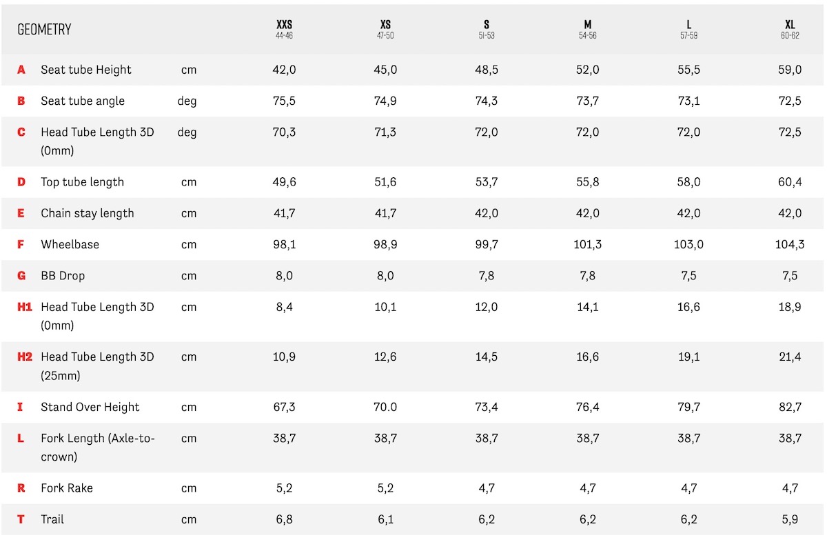The width and height of the screenshot is (827, 540).
Task: Click the Wheelbase value 101,3
Action: point(587,244)
